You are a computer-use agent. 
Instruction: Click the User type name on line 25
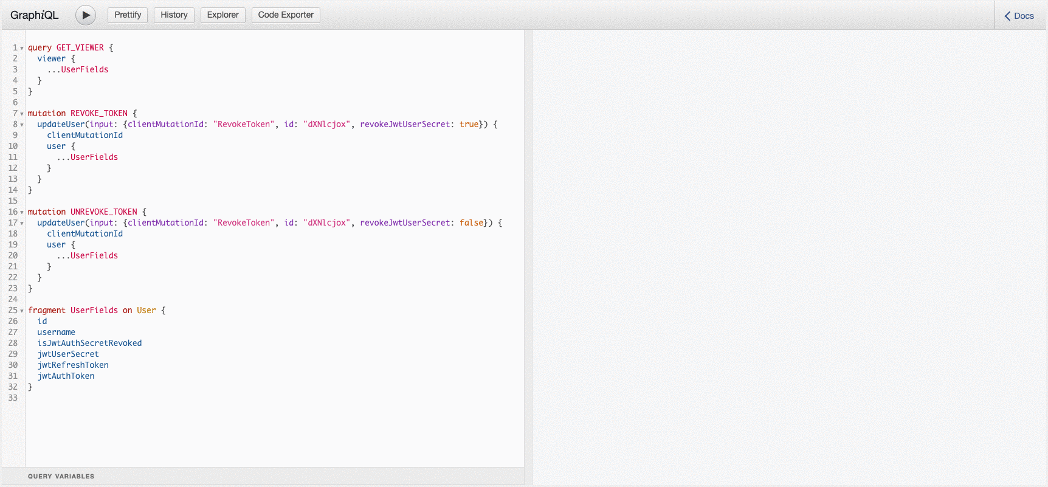click(147, 310)
